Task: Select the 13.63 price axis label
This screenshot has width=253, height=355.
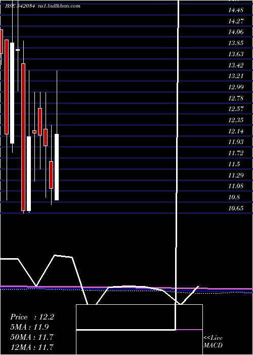Action: point(236,54)
